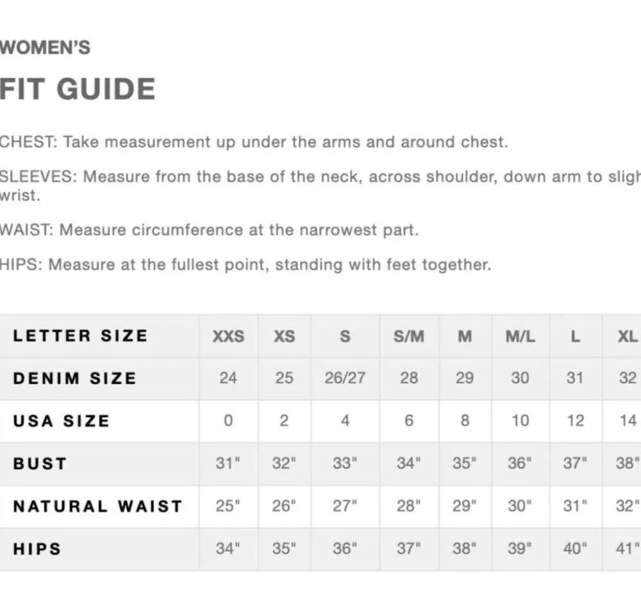Select the BUST row label
641x596 pixels.
[x=40, y=463]
